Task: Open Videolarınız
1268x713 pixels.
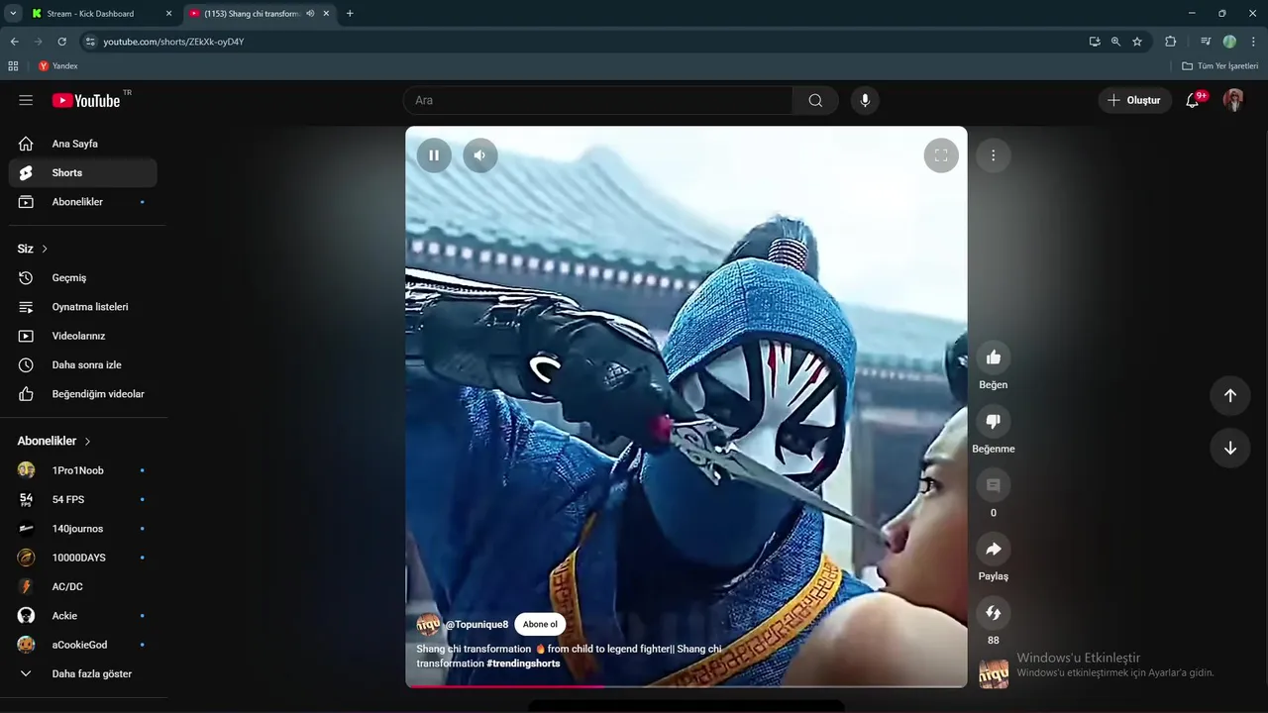Action: point(83,336)
